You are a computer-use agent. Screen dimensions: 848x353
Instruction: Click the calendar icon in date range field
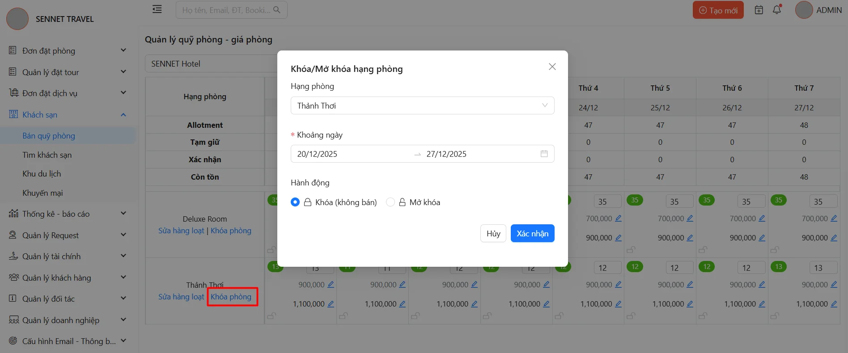544,154
